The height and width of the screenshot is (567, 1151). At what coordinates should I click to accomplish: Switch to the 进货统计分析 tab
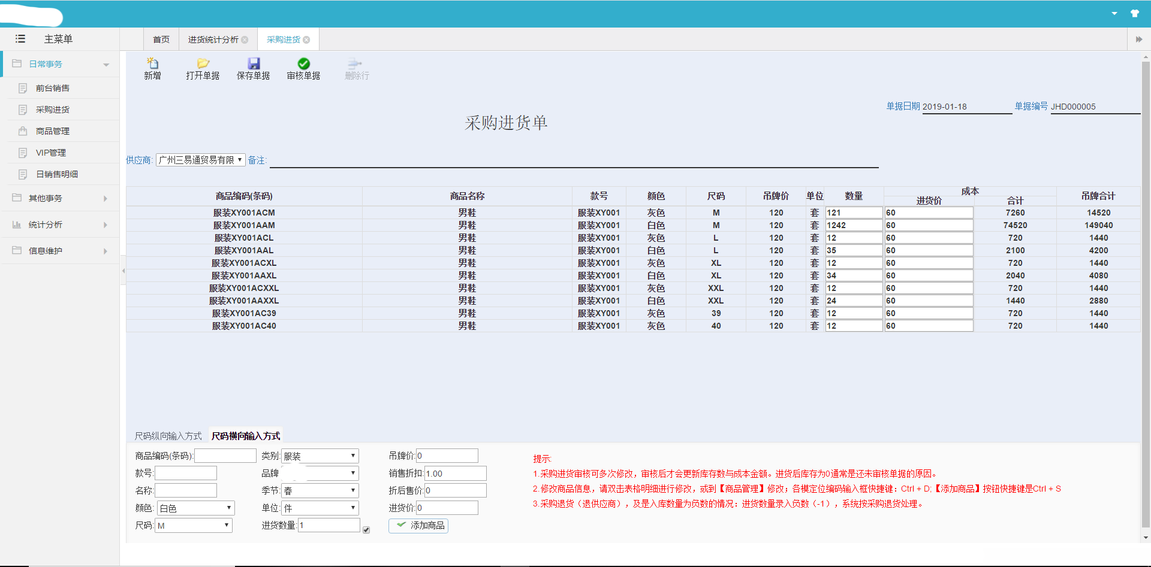click(213, 40)
